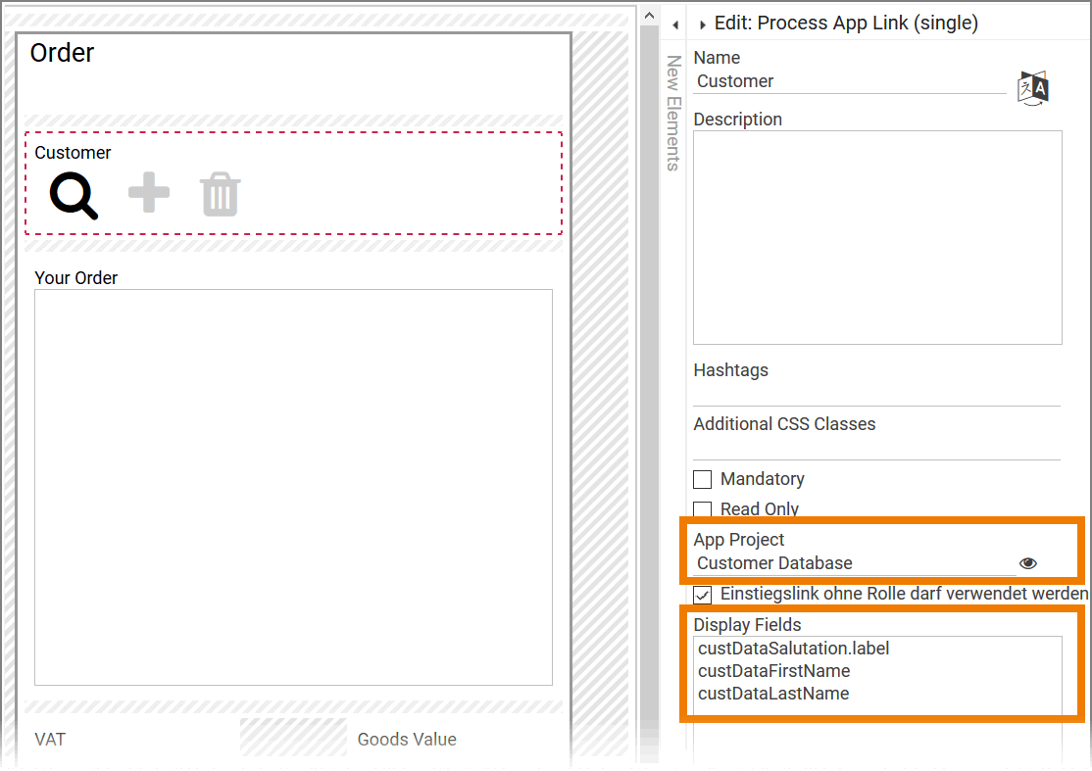Collapse the edit panel with the left arrow
The width and height of the screenshot is (1092, 771).
point(673,23)
